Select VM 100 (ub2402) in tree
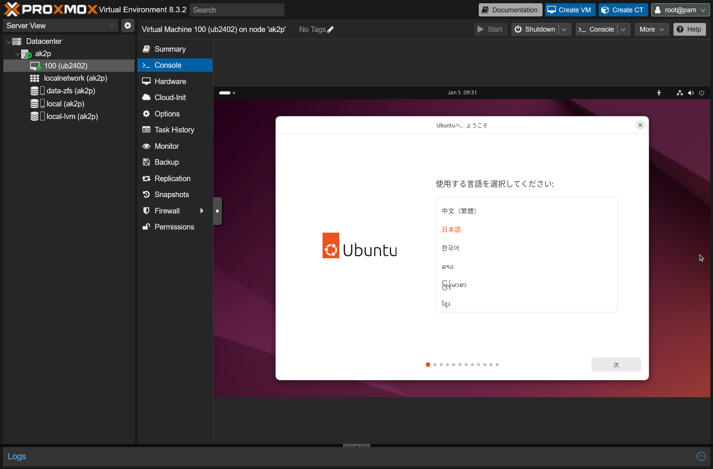The height and width of the screenshot is (469, 713). 69,66
